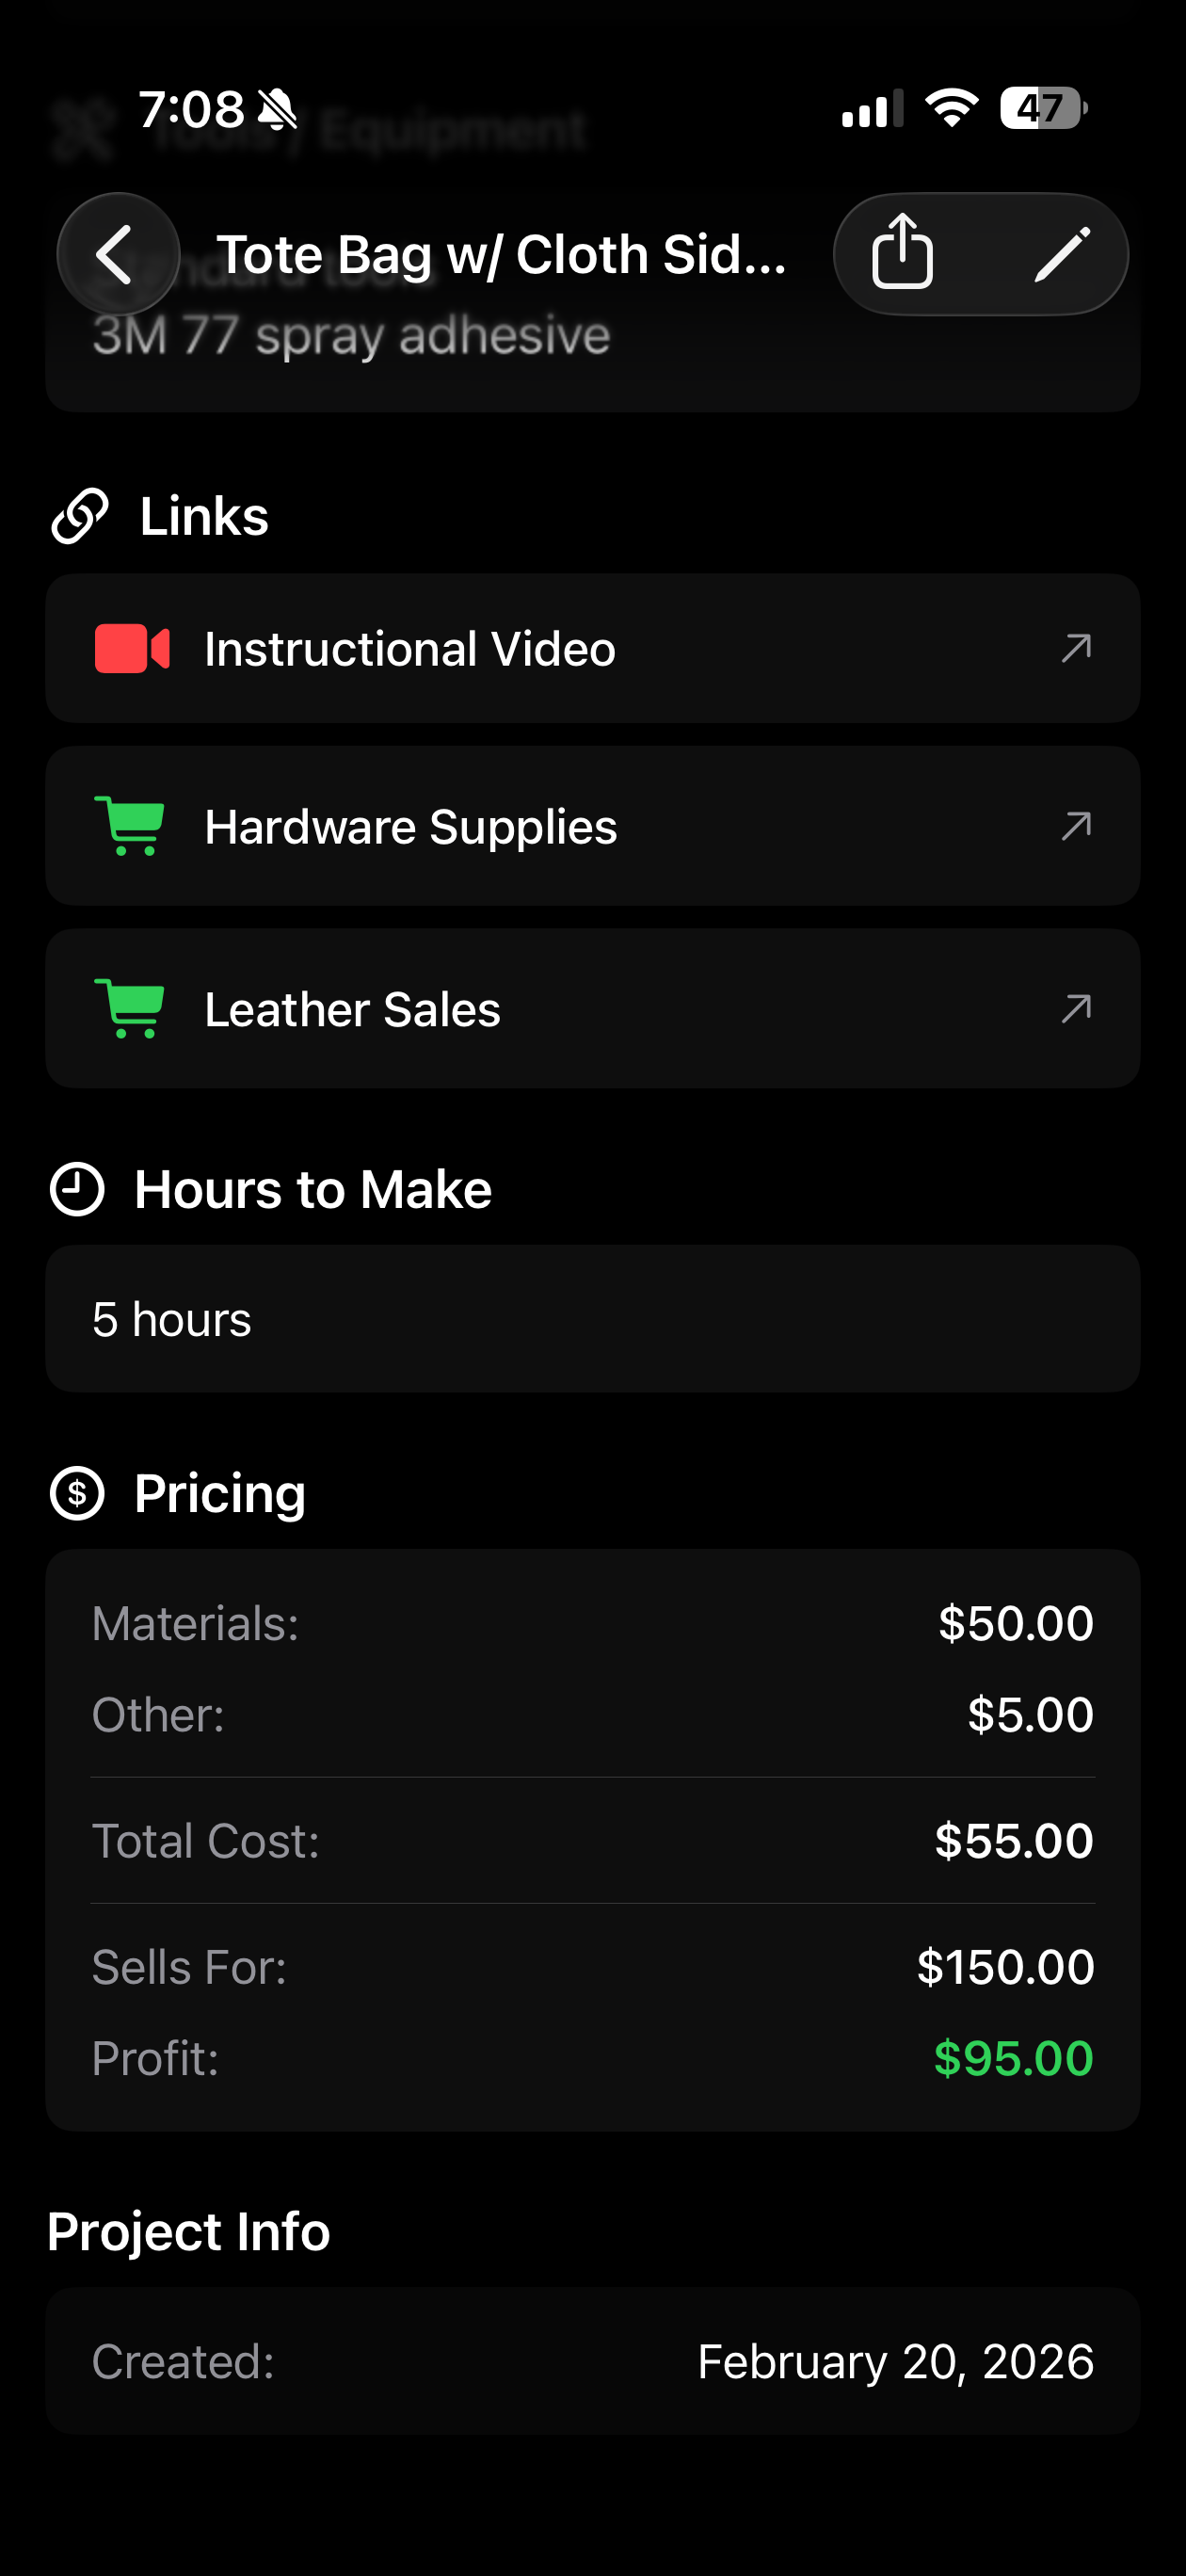This screenshot has height=2576, width=1186.
Task: Tap the green $95.00 profit value
Action: 1013,2058
